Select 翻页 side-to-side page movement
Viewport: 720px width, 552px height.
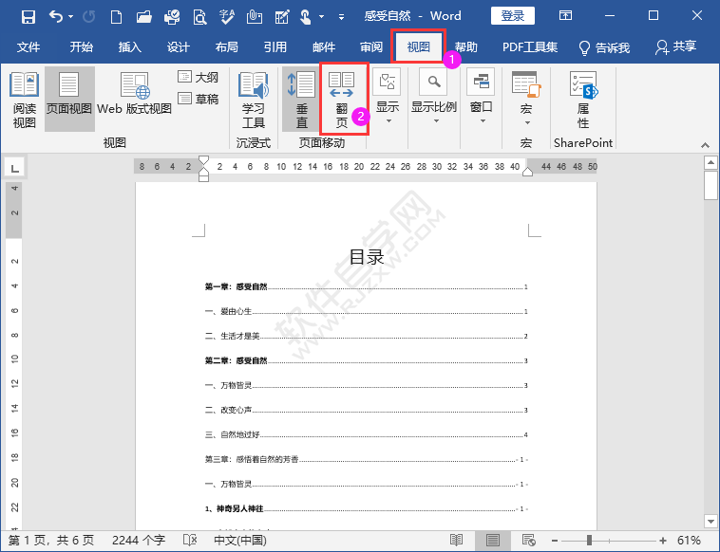[x=342, y=100]
